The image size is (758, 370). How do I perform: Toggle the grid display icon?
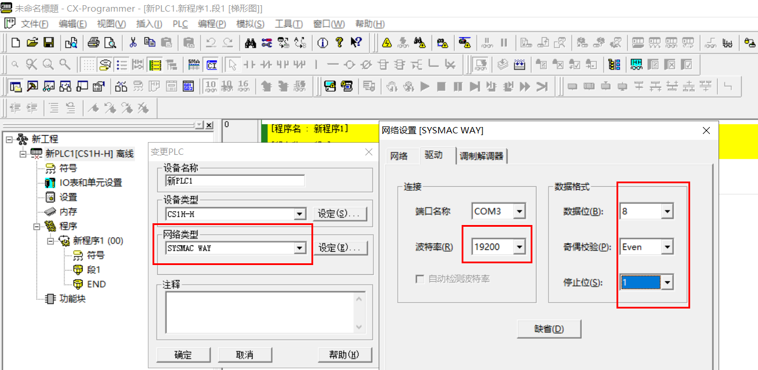click(x=88, y=64)
